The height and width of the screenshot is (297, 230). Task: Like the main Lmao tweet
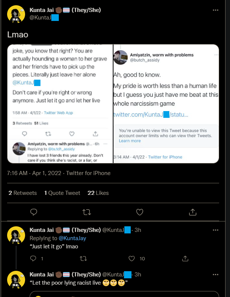pyautogui.click(x=140, y=212)
